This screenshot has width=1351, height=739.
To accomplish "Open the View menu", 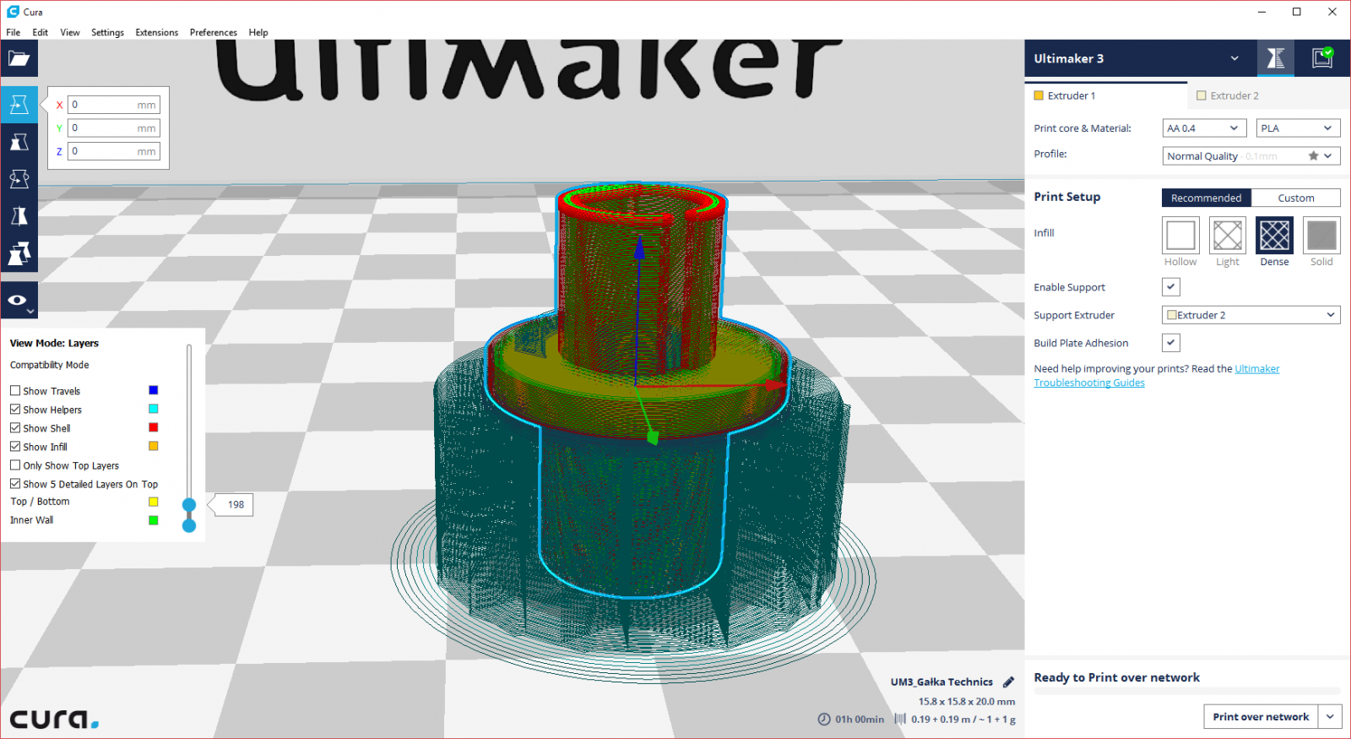I will coord(70,33).
